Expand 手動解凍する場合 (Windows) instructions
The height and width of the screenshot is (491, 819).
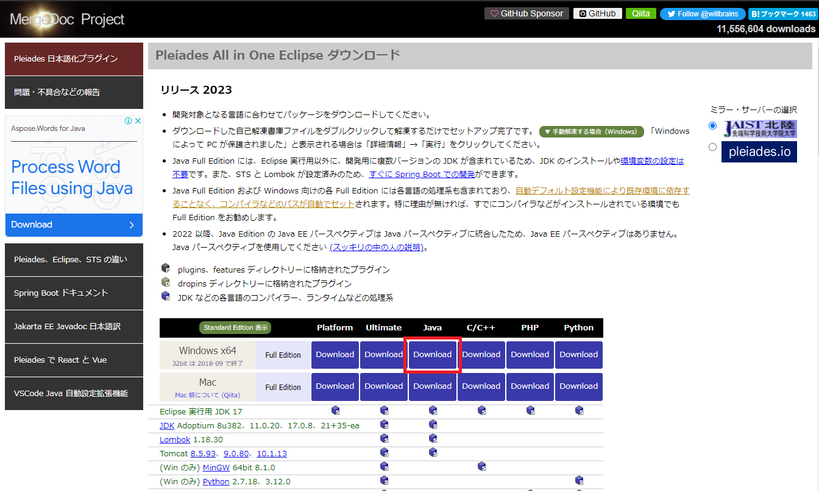pyautogui.click(x=592, y=131)
